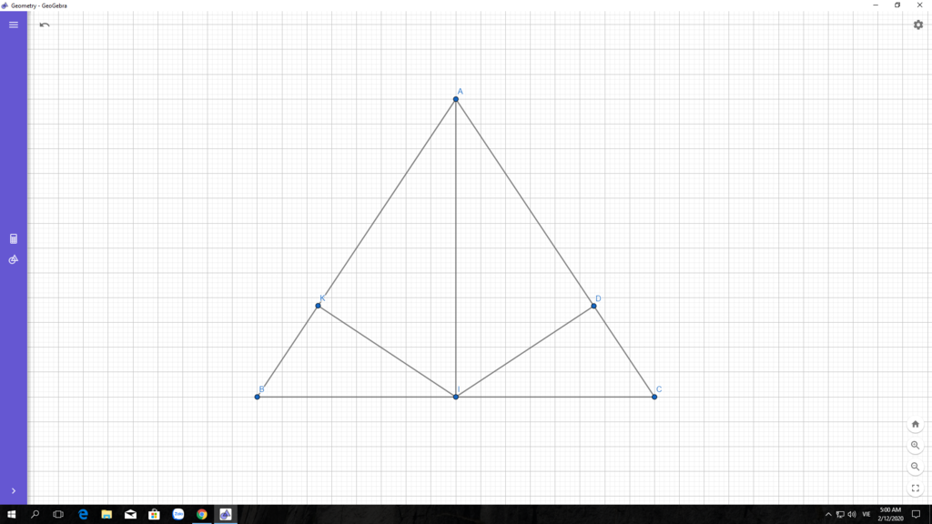Launch Microsoft Edge from the taskbar
Viewport: 932px width, 524px height.
[83, 515]
